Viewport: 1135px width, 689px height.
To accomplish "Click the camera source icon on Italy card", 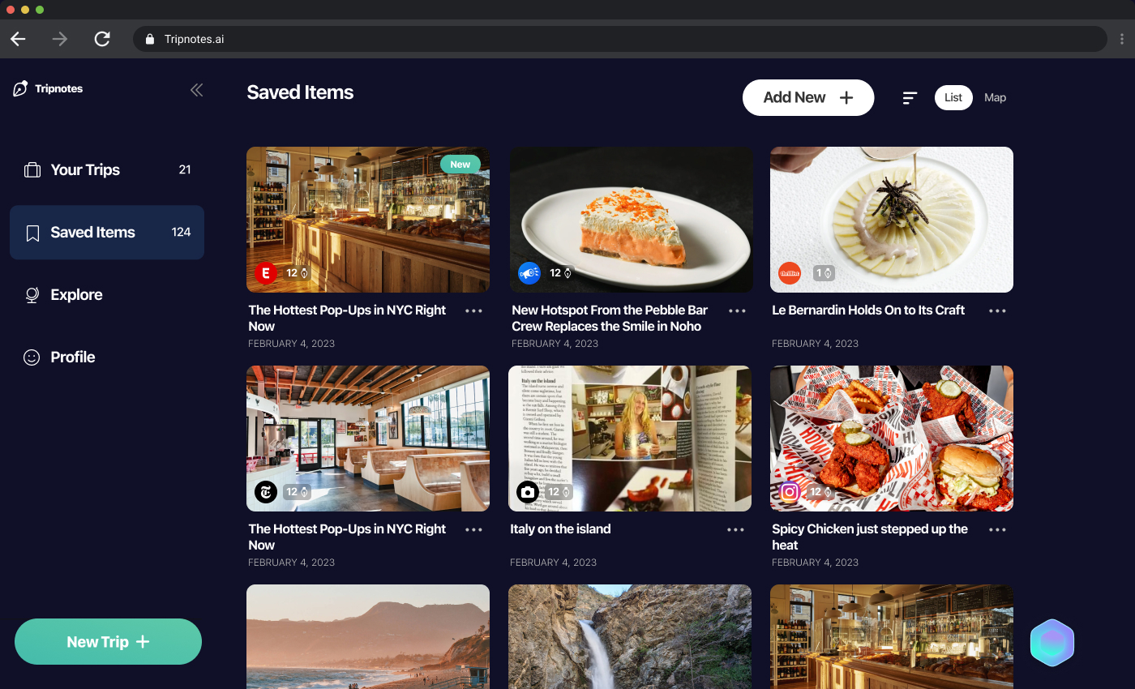I will point(528,492).
